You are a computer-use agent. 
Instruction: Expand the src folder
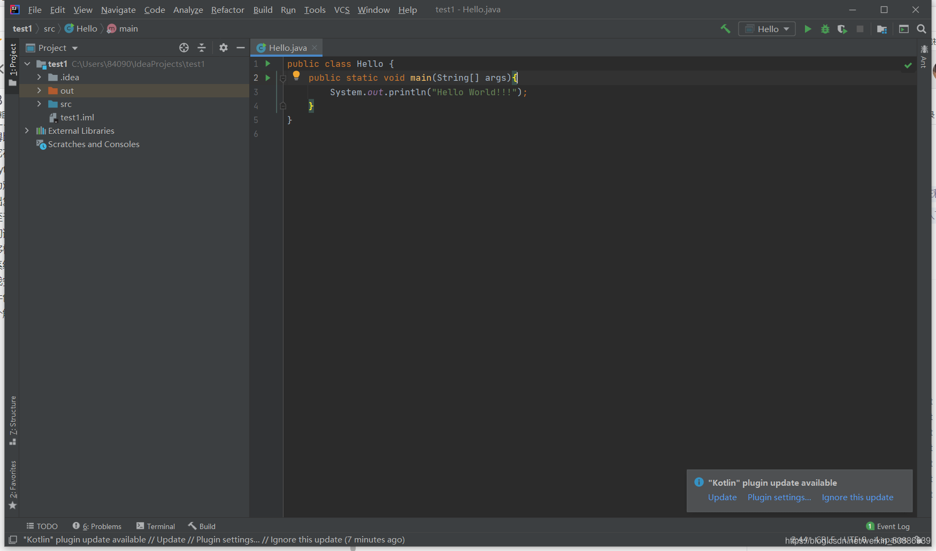coord(39,104)
